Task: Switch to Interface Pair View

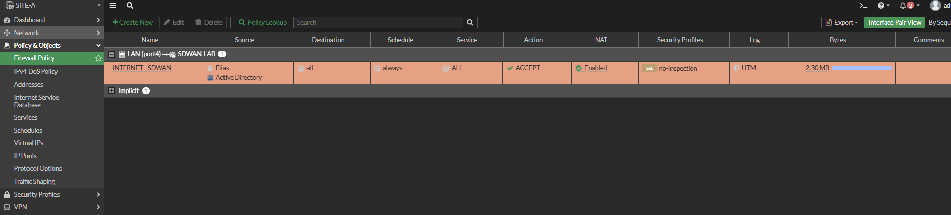Action: tap(894, 23)
